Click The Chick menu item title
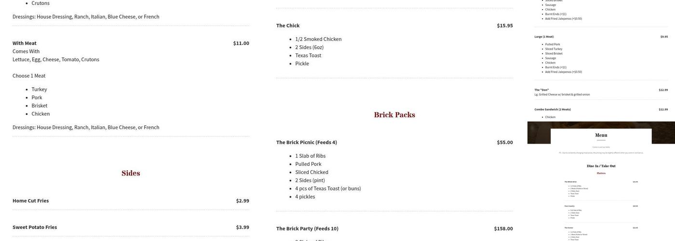The image size is (675, 241). pyautogui.click(x=288, y=26)
